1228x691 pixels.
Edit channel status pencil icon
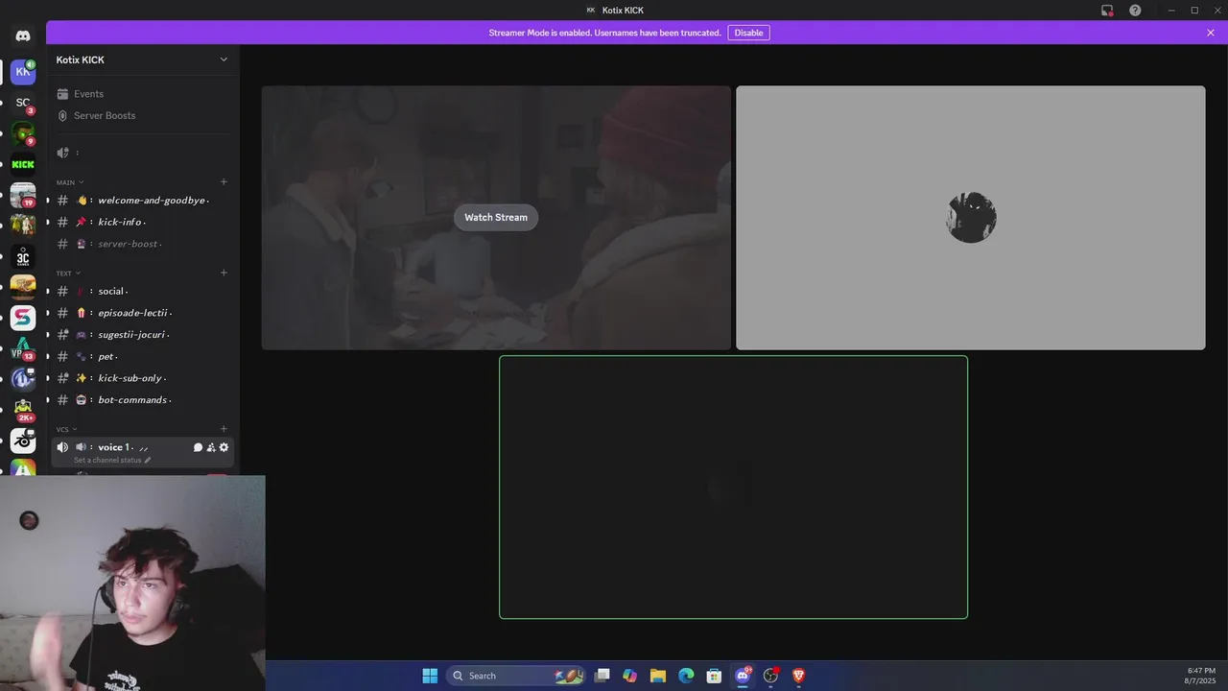point(148,461)
